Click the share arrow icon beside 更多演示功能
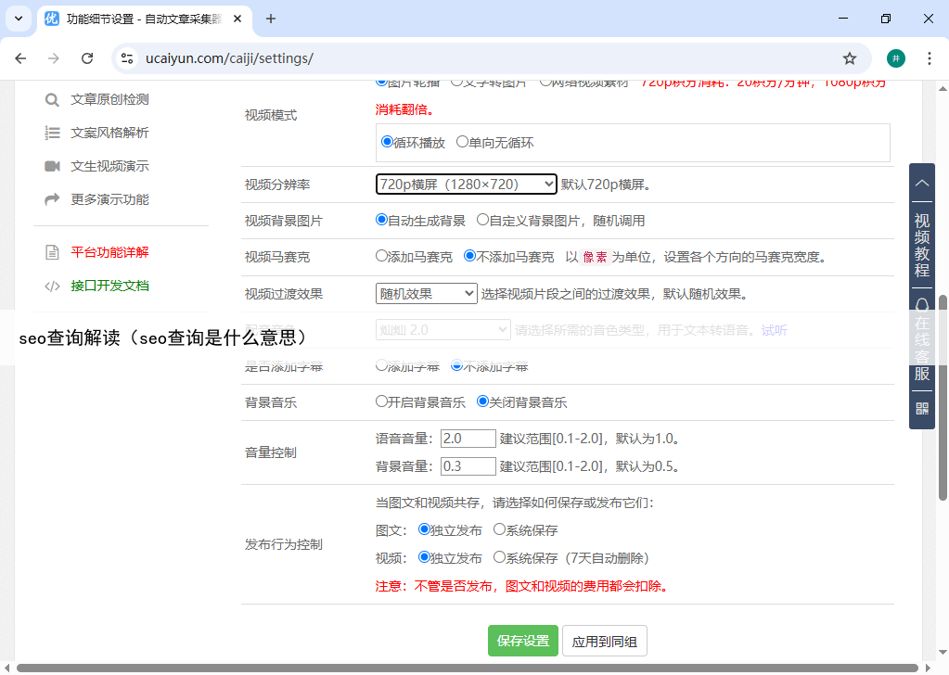Screen dimensions: 949x675 [x=52, y=199]
